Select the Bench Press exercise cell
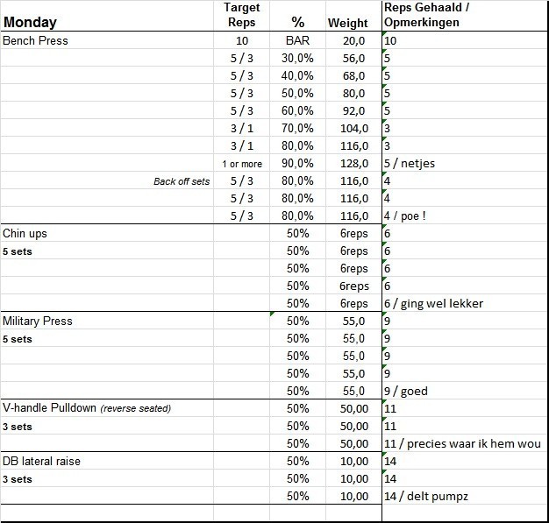 click(x=36, y=40)
